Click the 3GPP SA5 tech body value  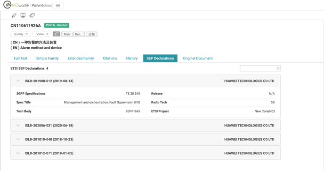(x=133, y=111)
